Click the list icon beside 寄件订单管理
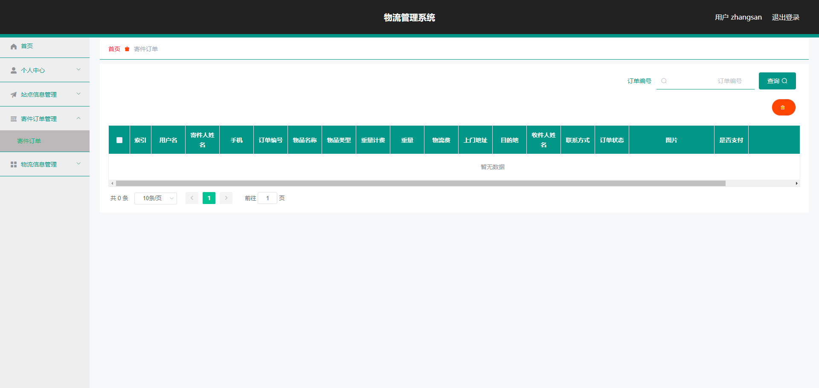 (x=14, y=119)
